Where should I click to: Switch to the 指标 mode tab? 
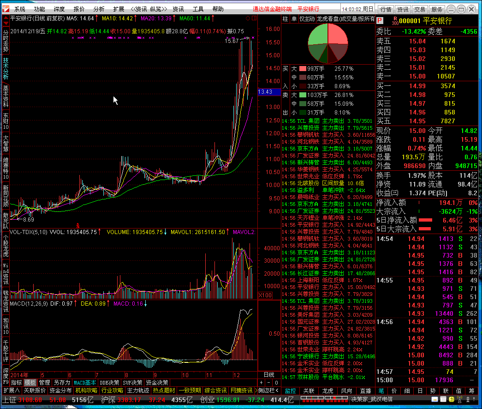(x=16, y=383)
